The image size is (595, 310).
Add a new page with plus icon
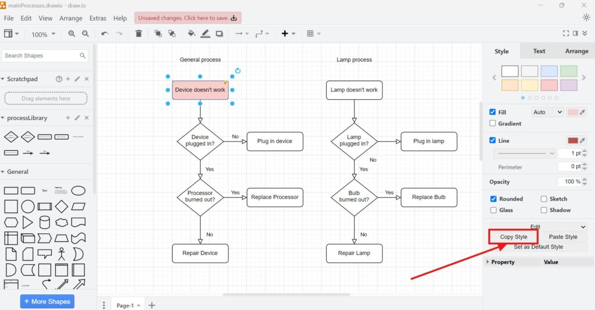pos(152,305)
